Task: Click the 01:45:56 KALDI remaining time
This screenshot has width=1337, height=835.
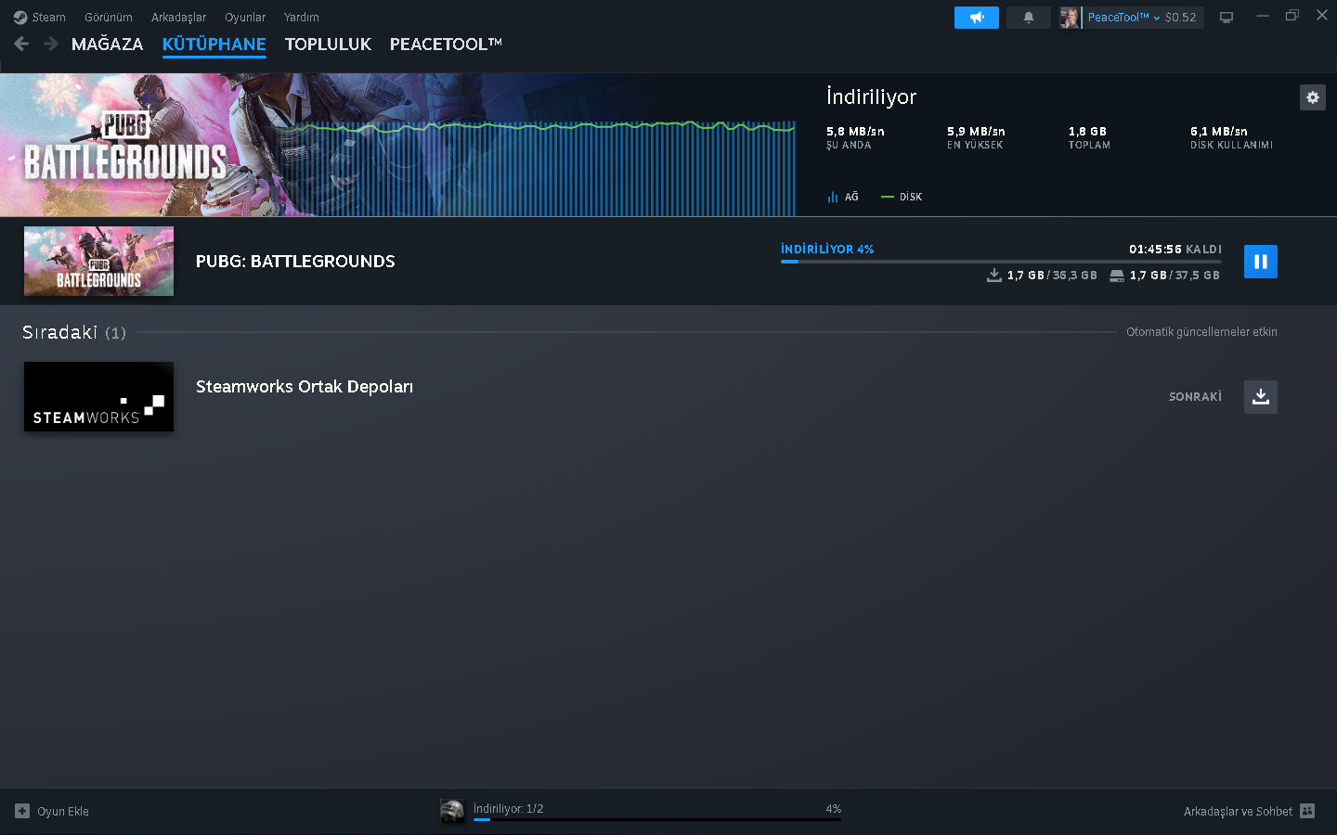Action: click(1175, 249)
